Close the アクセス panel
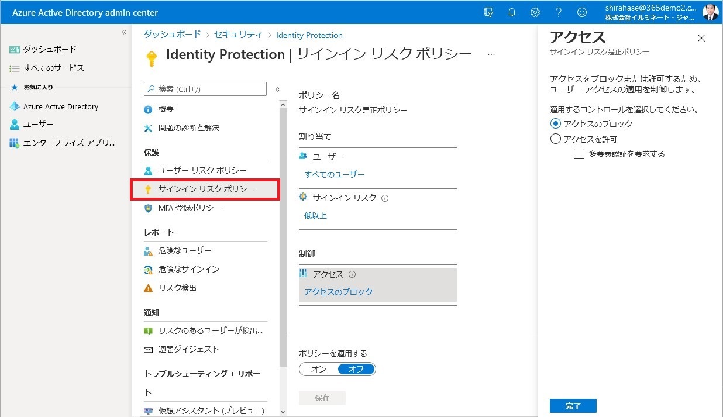This screenshot has width=723, height=417. coord(702,38)
